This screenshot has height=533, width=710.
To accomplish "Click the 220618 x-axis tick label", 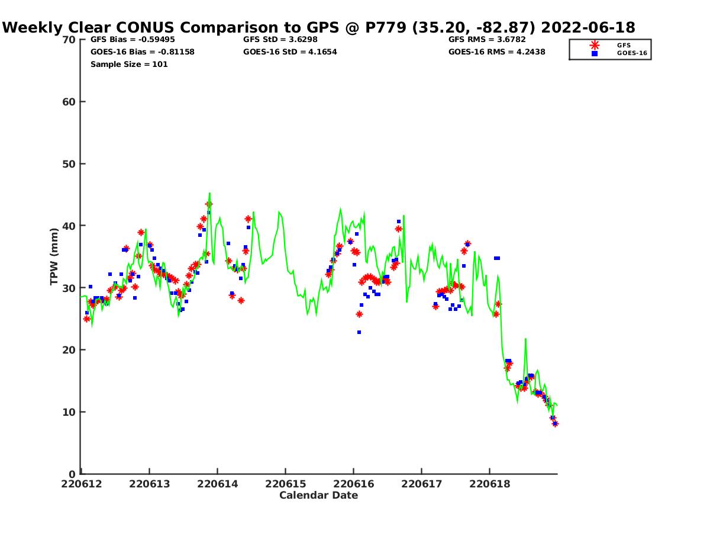I will tap(489, 484).
